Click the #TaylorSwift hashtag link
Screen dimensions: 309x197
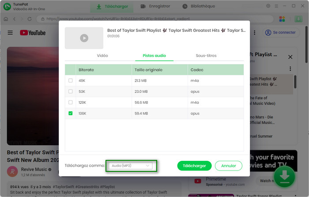click(64, 187)
